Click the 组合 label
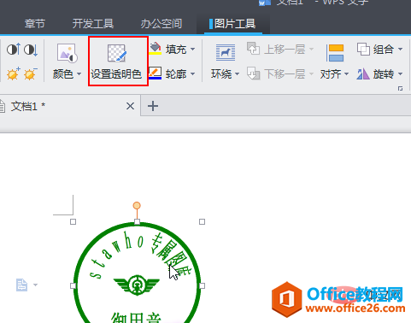411x323 pixels. [384, 50]
